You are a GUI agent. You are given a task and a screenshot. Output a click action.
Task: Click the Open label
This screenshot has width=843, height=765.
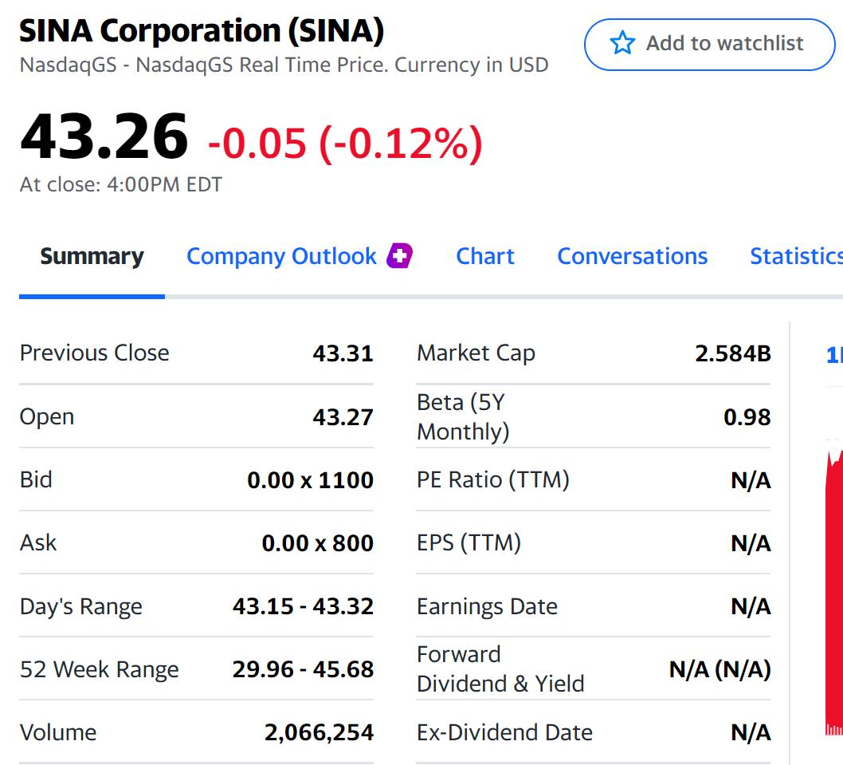click(47, 417)
